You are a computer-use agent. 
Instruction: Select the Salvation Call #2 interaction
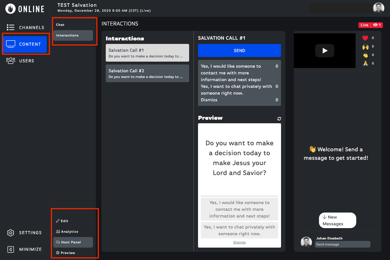point(147,73)
